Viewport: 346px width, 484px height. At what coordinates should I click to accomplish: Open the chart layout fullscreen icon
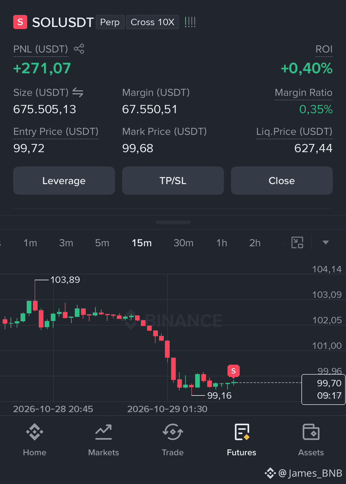point(297,242)
